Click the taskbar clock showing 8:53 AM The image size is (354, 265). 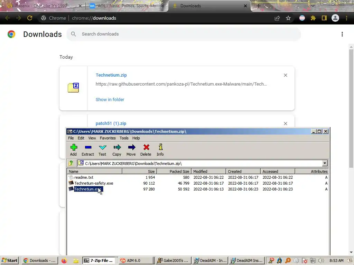(336, 261)
